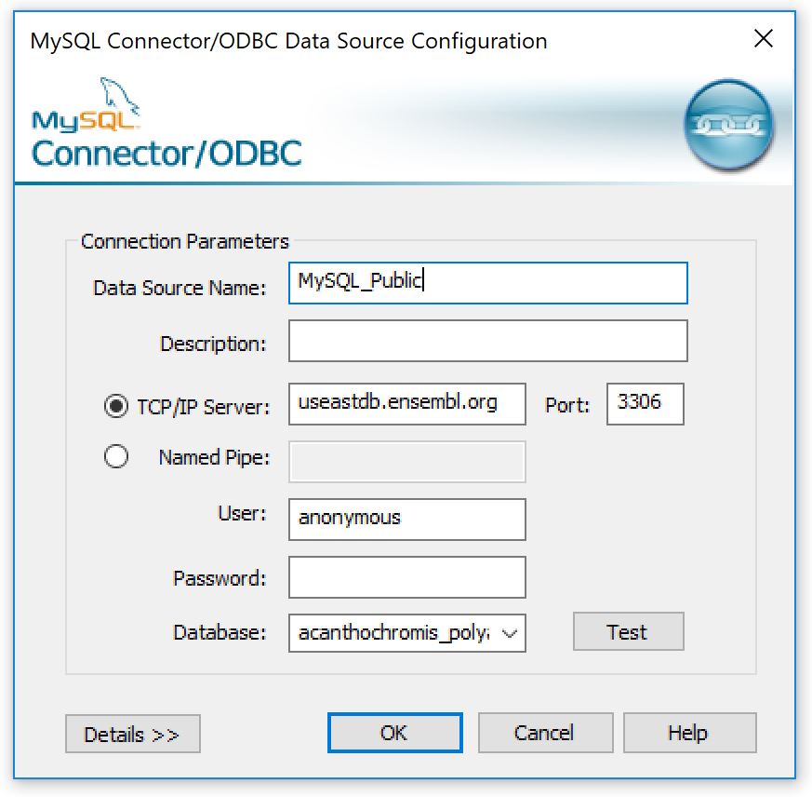
Task: Click the disabled Named Pipe text box
Action: click(407, 462)
